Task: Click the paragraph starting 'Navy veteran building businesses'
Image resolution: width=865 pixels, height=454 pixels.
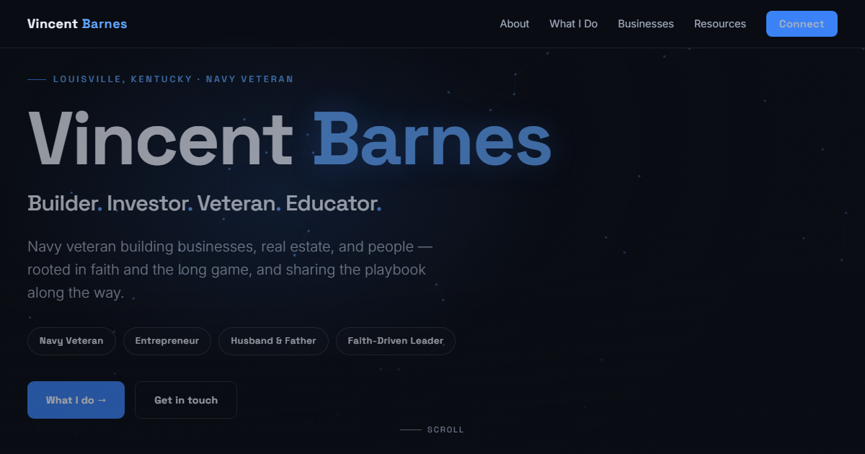Action: point(230,270)
